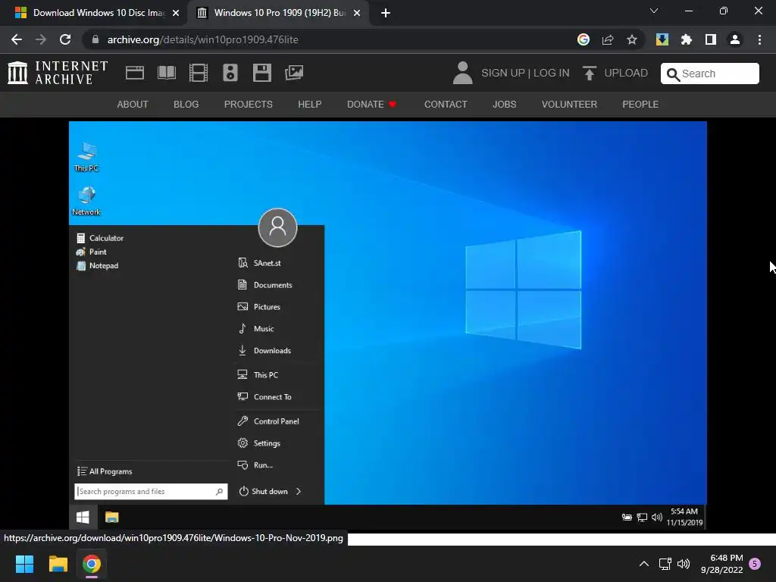Click the SIGN UP link
The image size is (776, 582).
point(503,74)
